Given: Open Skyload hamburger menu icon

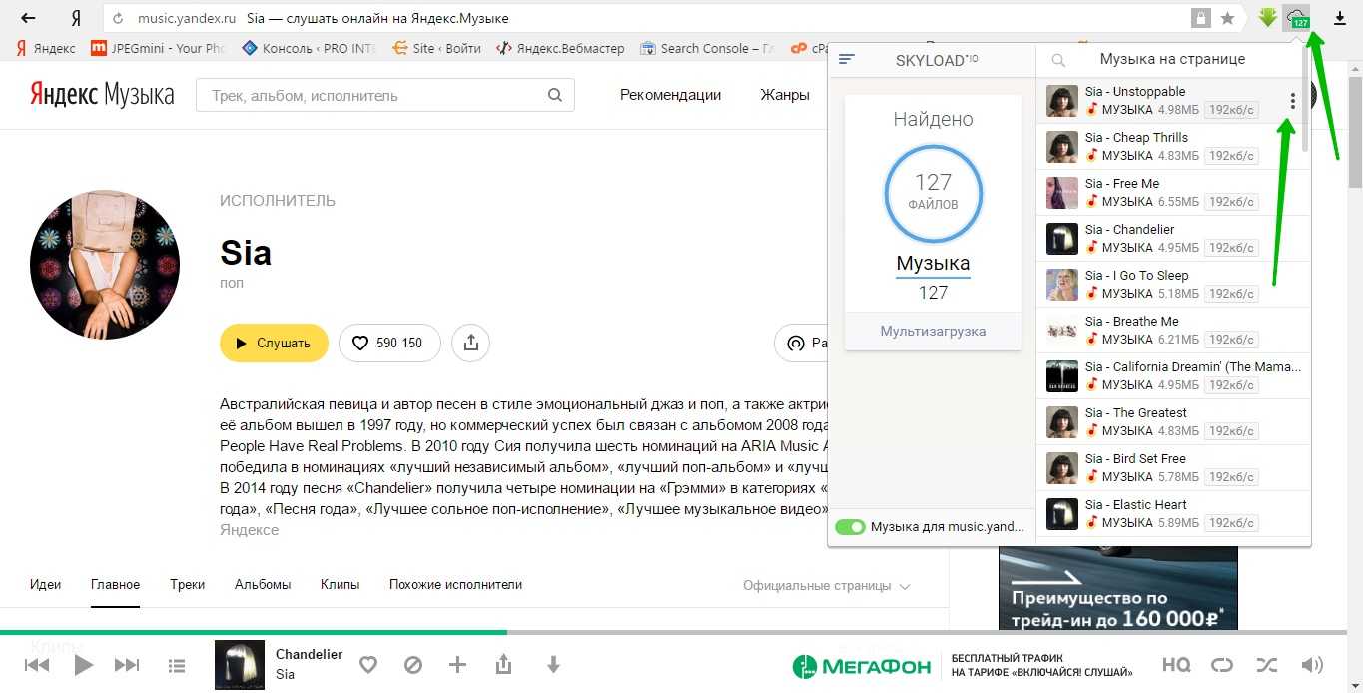Looking at the screenshot, I should pyautogui.click(x=847, y=59).
